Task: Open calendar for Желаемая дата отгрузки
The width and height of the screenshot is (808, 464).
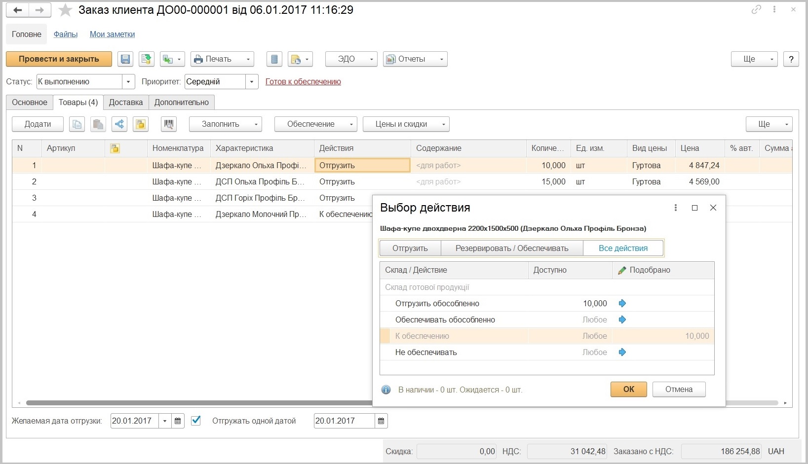Action: 178,421
